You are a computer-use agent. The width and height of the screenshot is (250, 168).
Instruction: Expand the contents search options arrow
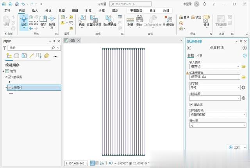pyautogui.click(x=58, y=48)
